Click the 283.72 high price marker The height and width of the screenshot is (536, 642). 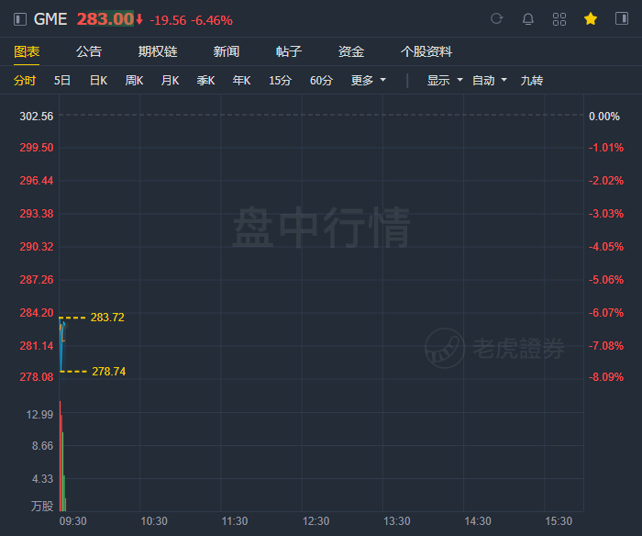[x=107, y=318]
